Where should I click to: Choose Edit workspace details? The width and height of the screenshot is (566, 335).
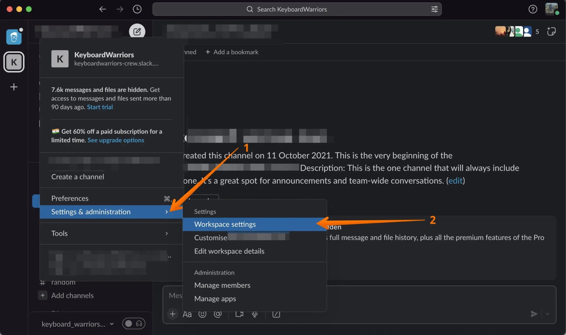point(229,251)
